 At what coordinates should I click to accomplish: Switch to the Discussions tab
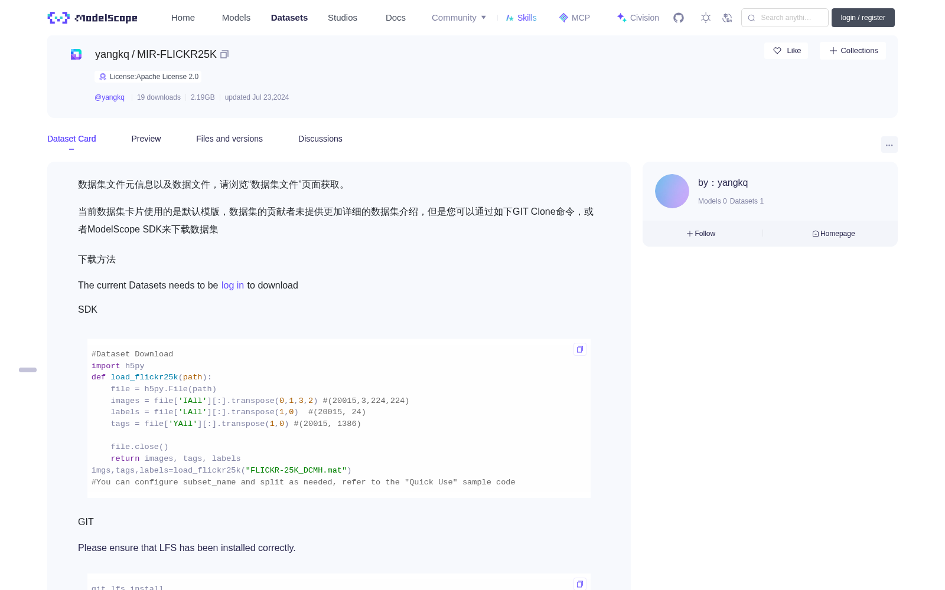(x=320, y=139)
